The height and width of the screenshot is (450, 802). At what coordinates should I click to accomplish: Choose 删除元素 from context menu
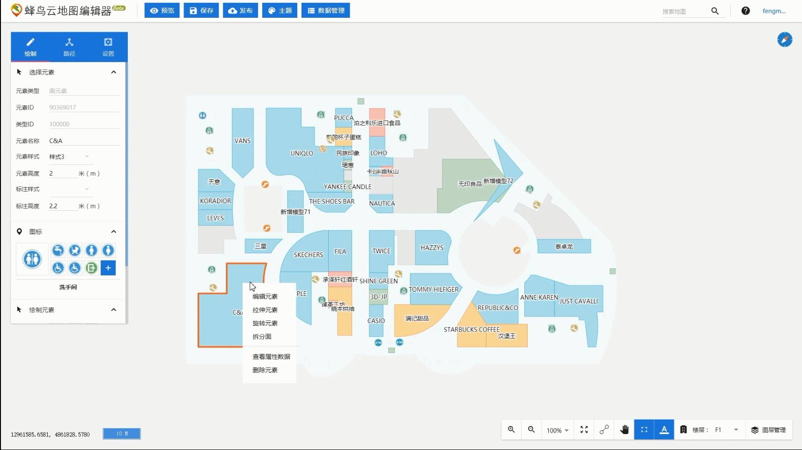coord(265,370)
